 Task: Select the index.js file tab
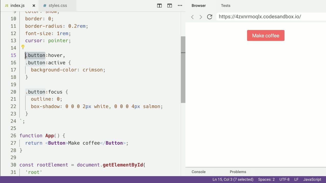pyautogui.click(x=17, y=6)
